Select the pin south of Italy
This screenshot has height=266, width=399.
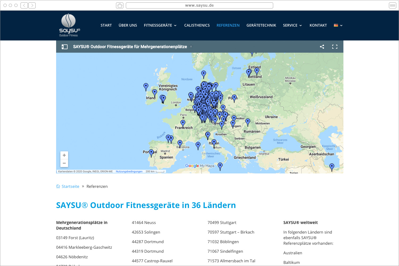click(220, 166)
